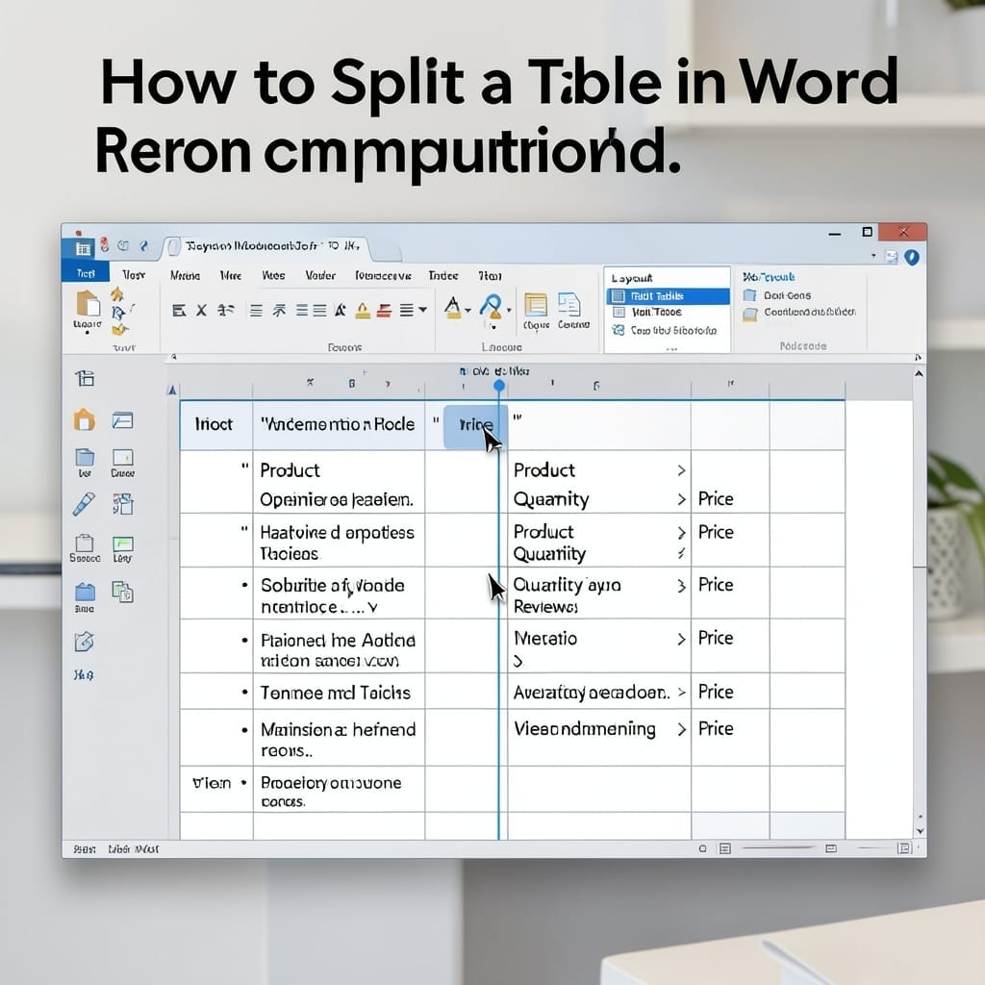
Task: Click the Hag label in sidebar
Action: pyautogui.click(x=84, y=675)
